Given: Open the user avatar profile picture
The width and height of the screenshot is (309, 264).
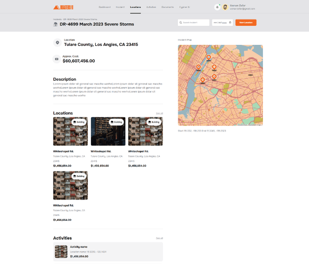Looking at the screenshot, I should (225, 7).
